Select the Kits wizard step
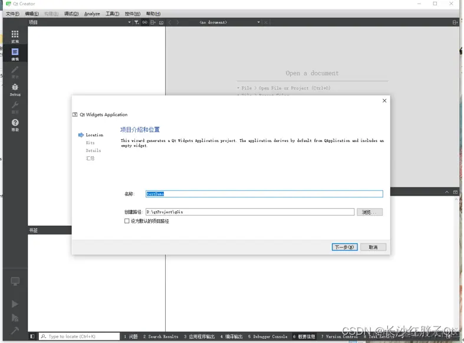 point(90,143)
